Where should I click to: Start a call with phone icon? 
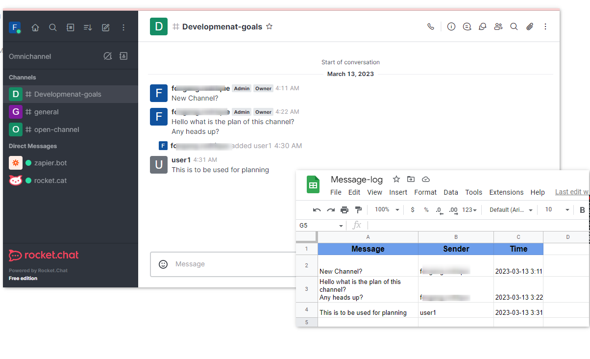pyautogui.click(x=431, y=26)
